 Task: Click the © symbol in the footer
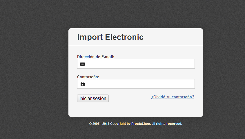(x=90, y=124)
